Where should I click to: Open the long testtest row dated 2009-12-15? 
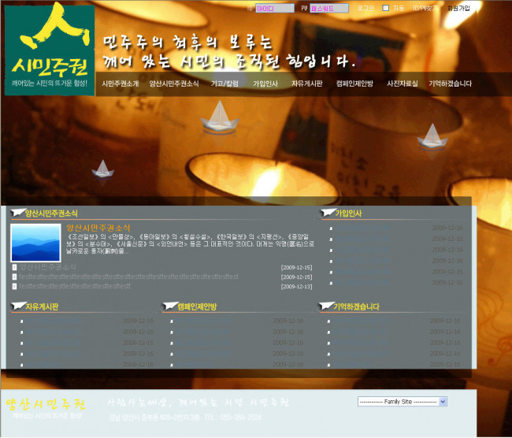coord(129,277)
